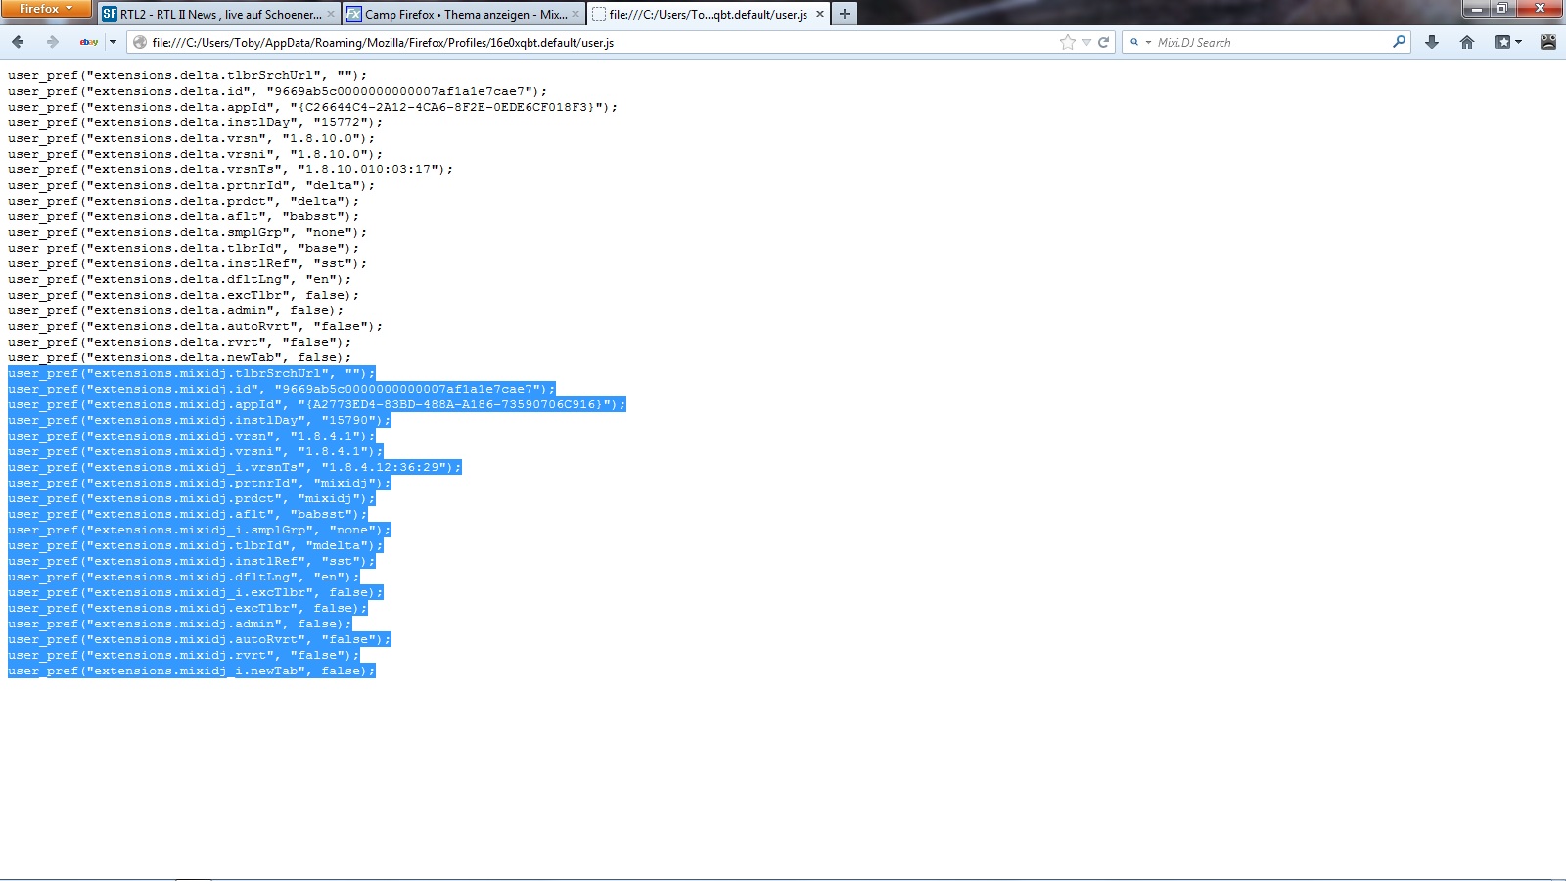Click the highlighted extensions.mixidj.autoRvrt line

(x=200, y=639)
